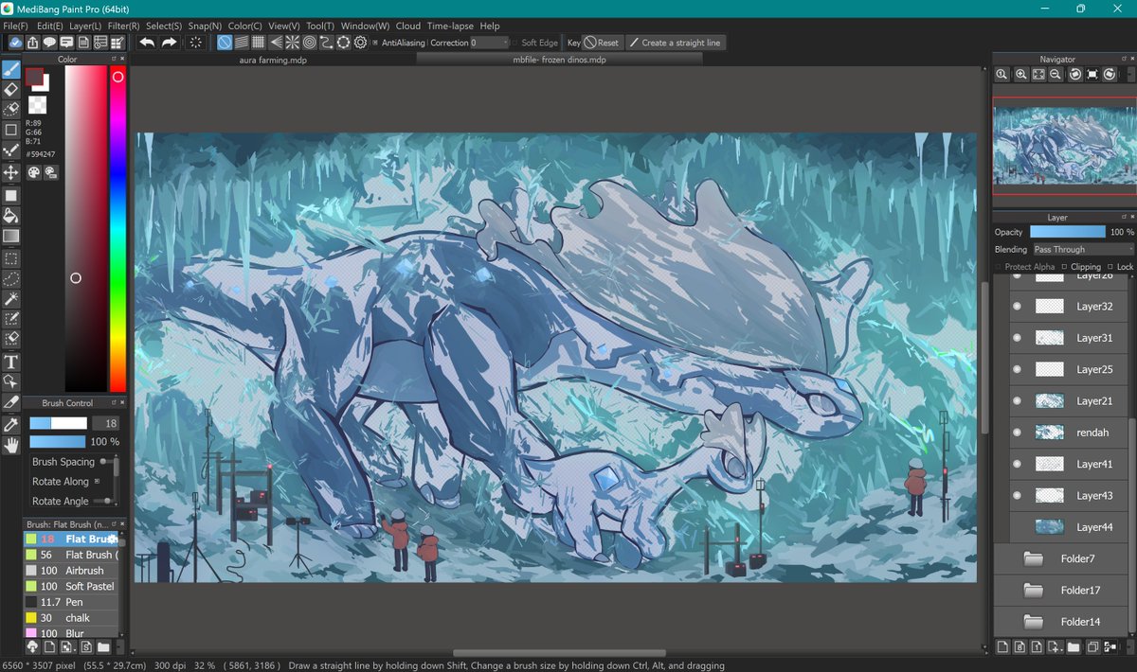Image resolution: width=1137 pixels, height=672 pixels.
Task: Open the Filter menu
Action: coord(123,26)
